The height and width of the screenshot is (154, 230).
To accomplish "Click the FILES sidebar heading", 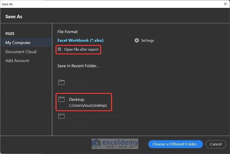I will [10, 33].
